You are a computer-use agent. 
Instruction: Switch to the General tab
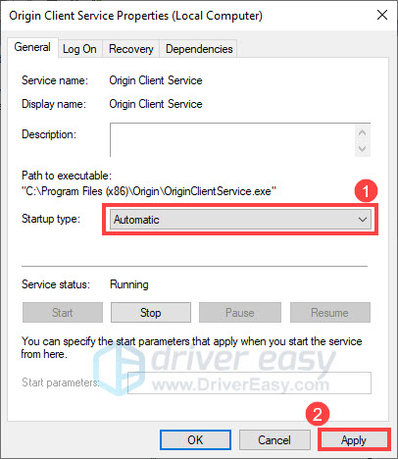pyautogui.click(x=32, y=47)
